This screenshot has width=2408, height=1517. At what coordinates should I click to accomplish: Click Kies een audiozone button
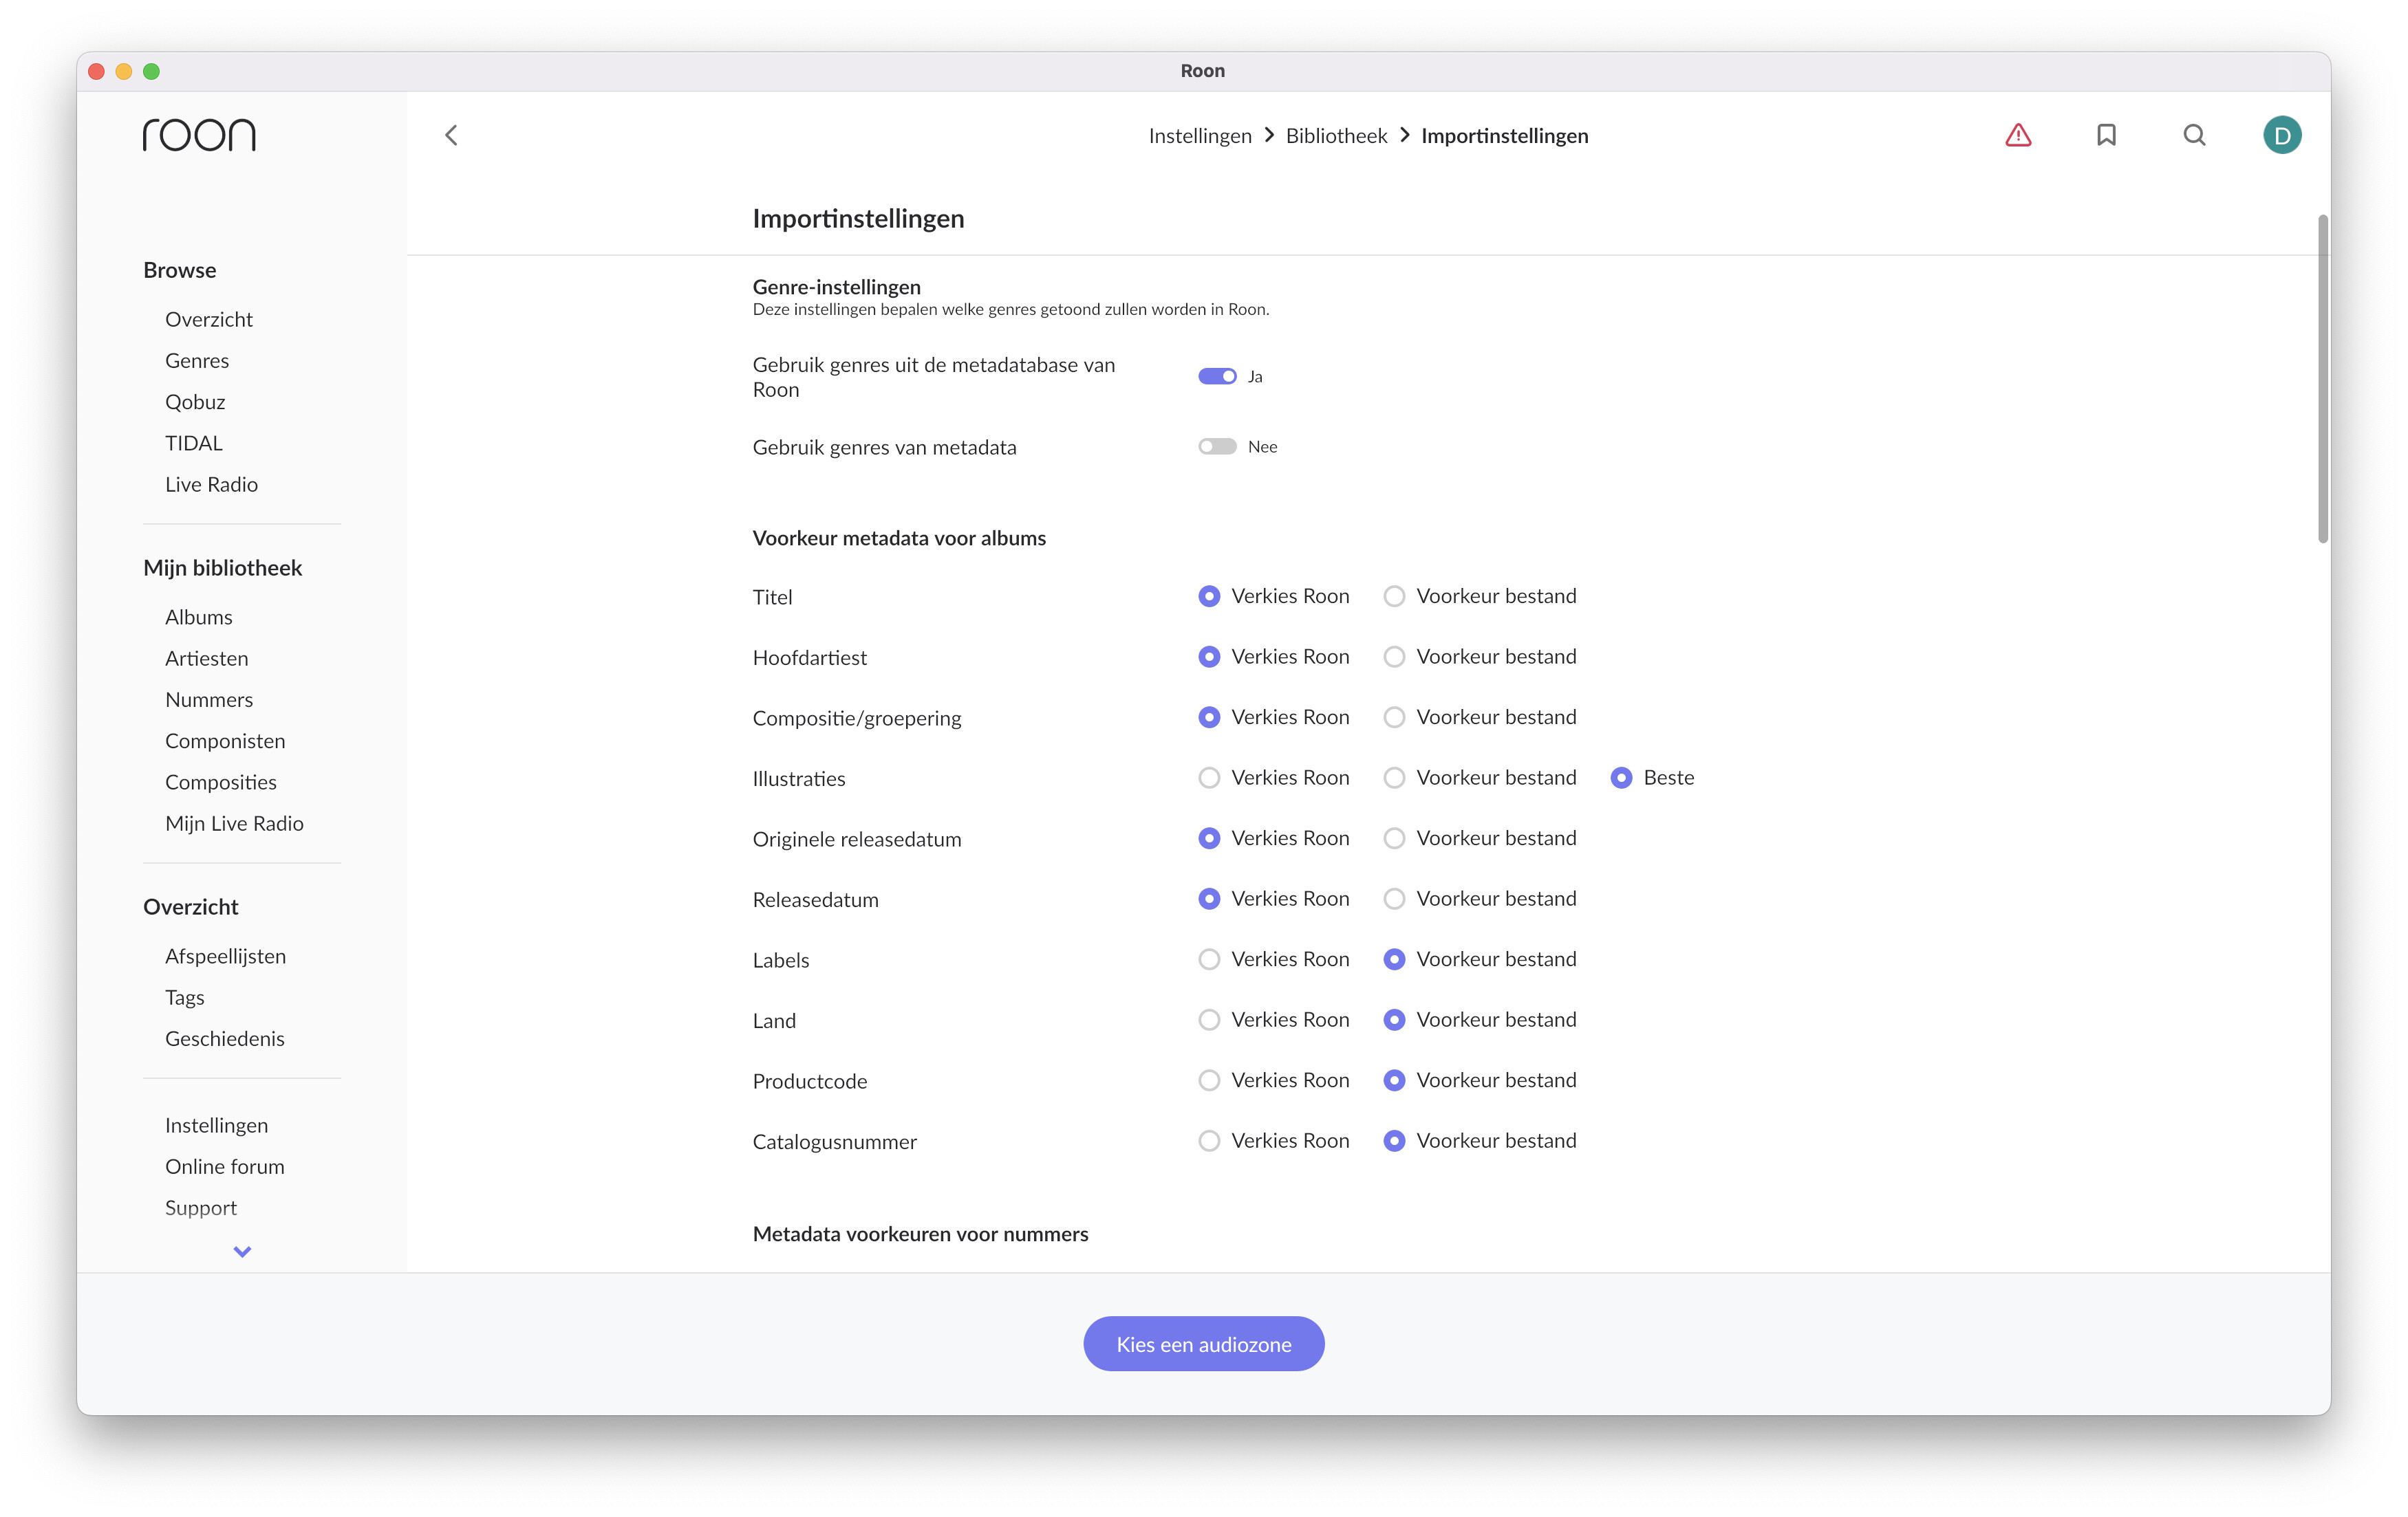(x=1203, y=1344)
